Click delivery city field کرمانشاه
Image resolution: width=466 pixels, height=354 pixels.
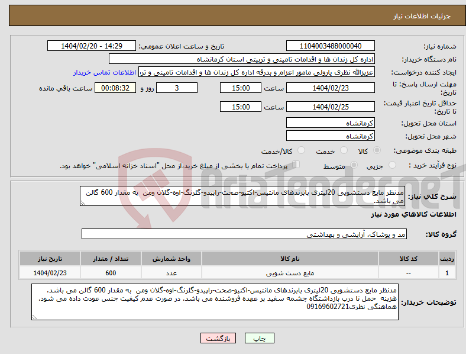(330, 136)
